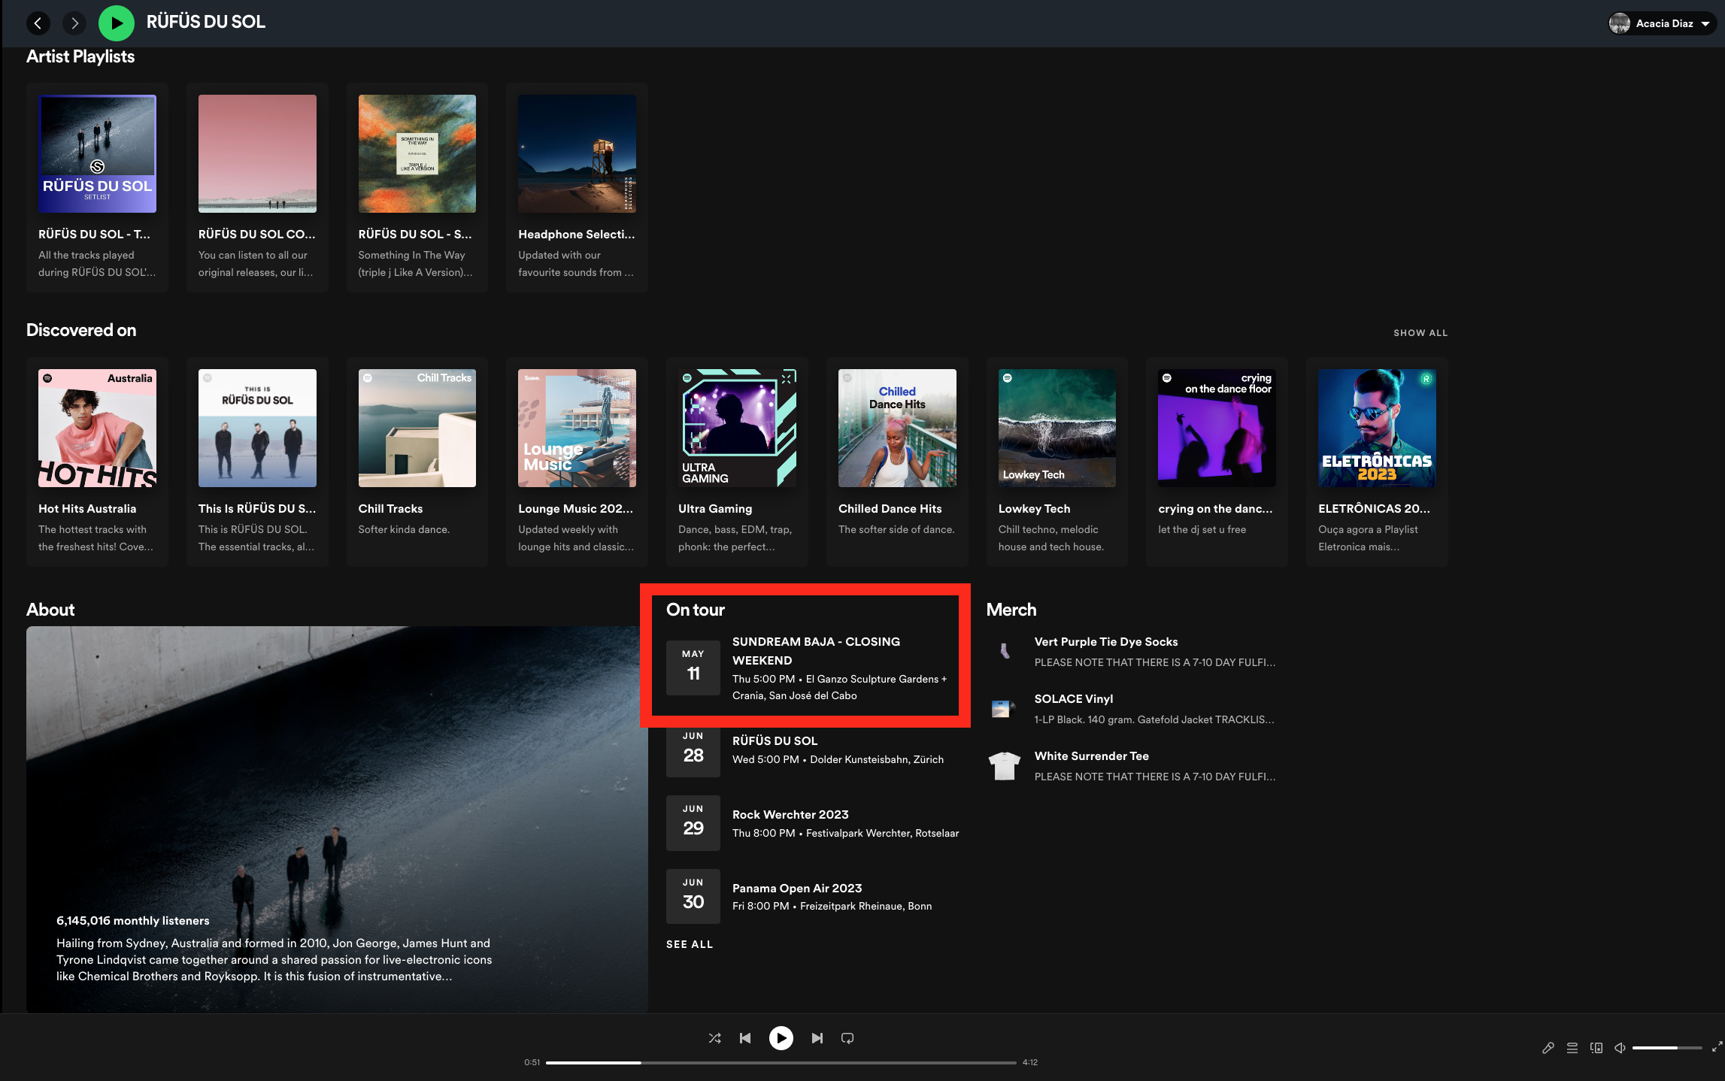The image size is (1725, 1081).
Task: Click the Lowkey Tech title text
Action: [x=1034, y=509]
